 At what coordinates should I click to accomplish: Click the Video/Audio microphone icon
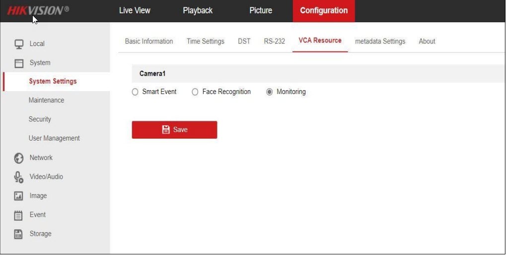(19, 177)
